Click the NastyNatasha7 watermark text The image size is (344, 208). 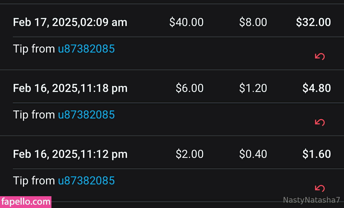(311, 200)
